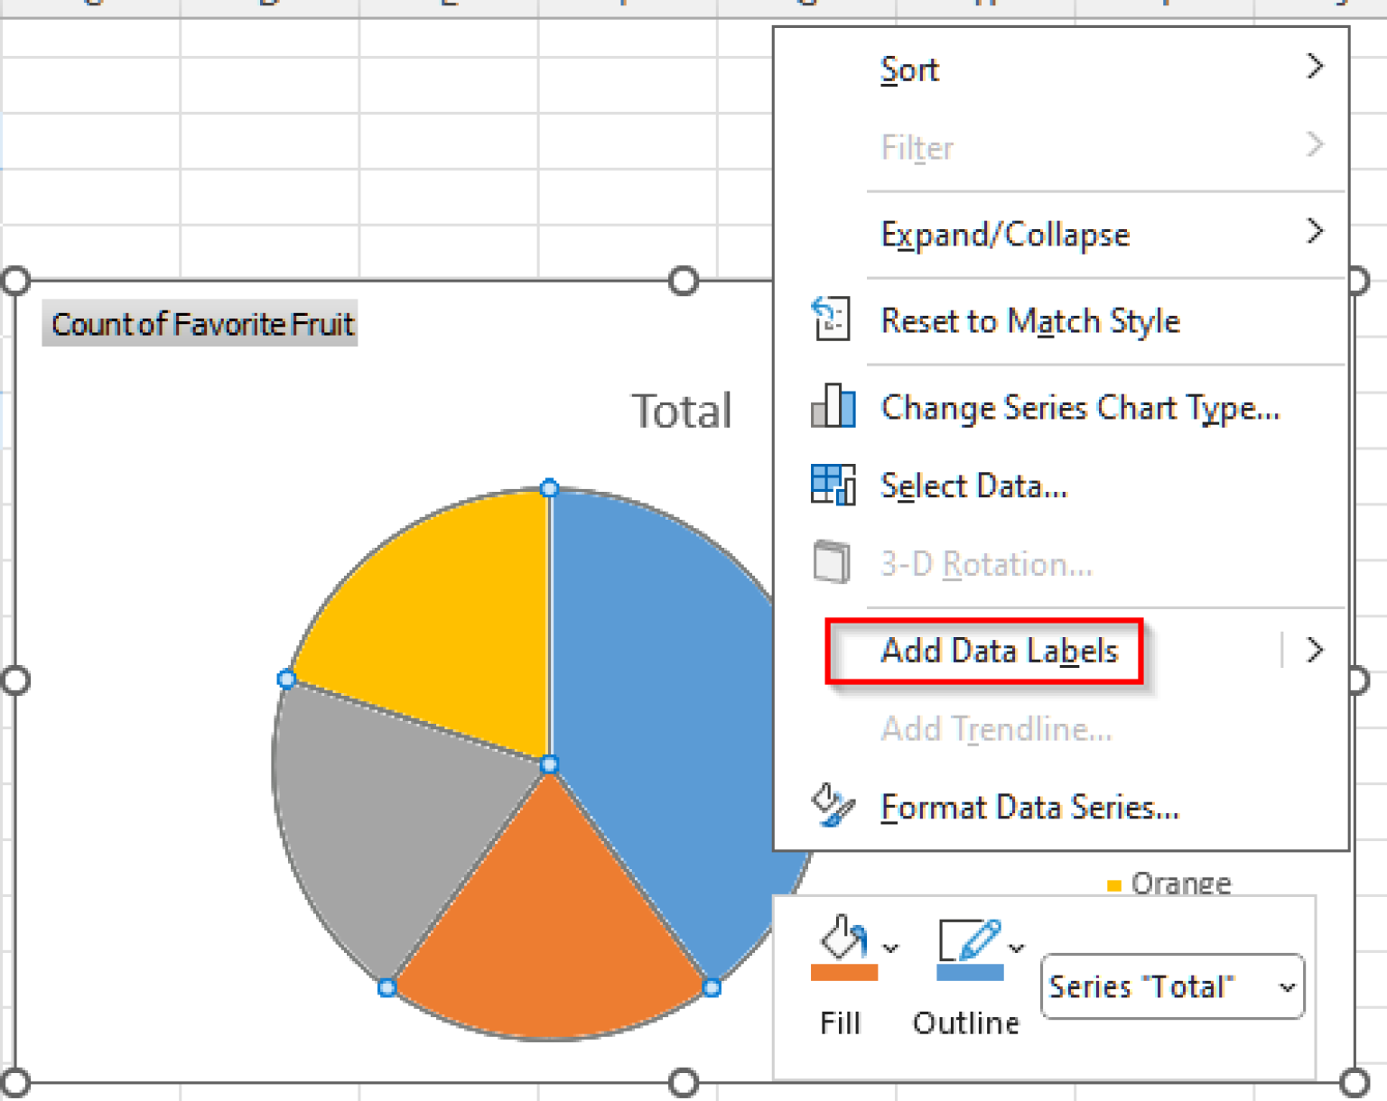This screenshot has width=1387, height=1101.
Task: Expand the Add Data Labels submenu arrow
Action: (1317, 649)
